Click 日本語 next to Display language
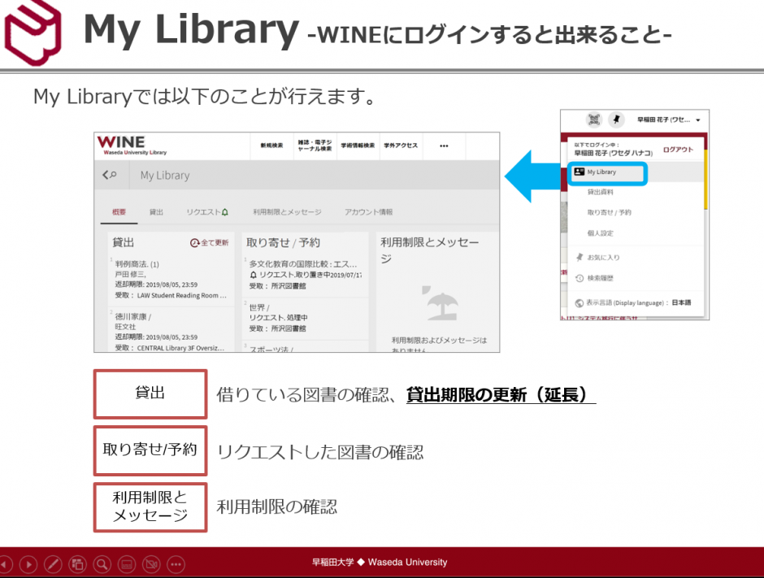This screenshot has height=578, width=764. point(683,302)
